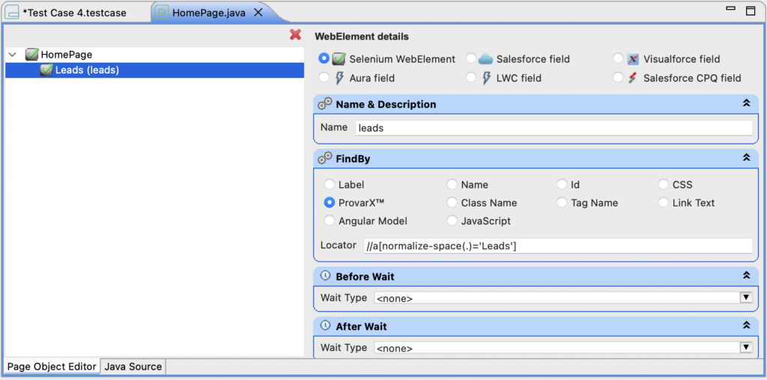767x380 pixels.
Task: Select the HomePage tree item
Action: coord(67,55)
